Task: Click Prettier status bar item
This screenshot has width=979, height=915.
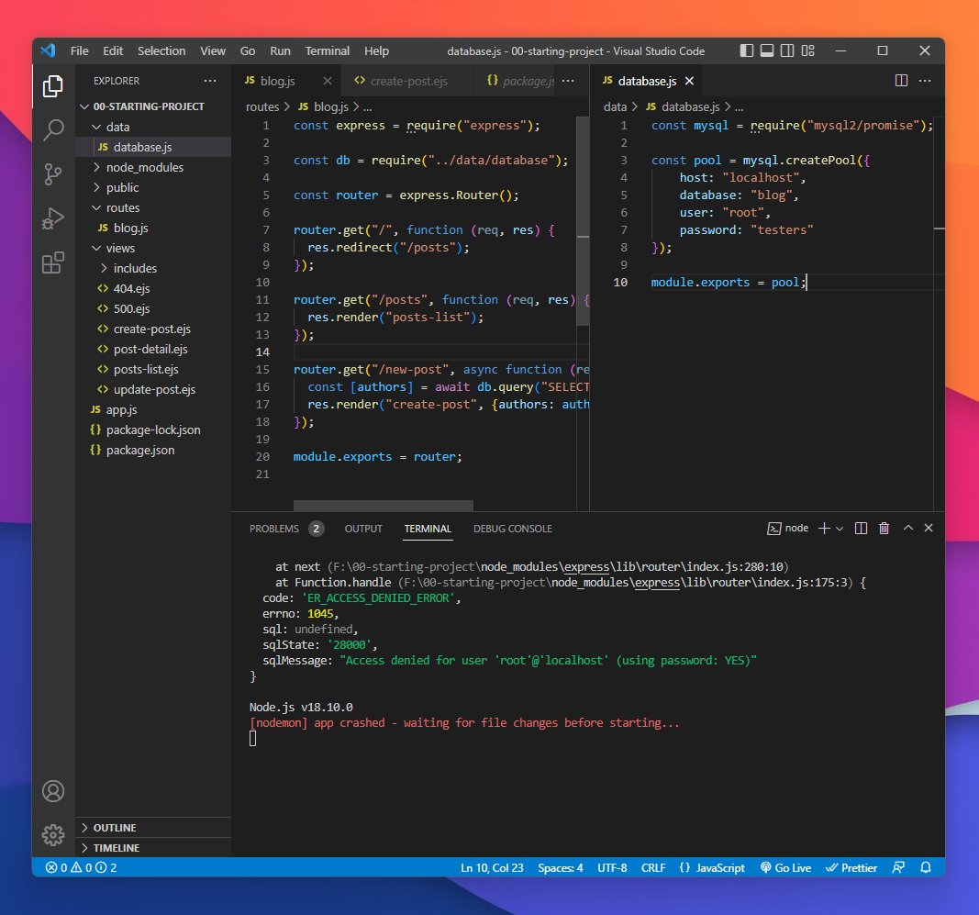Action: (x=851, y=867)
